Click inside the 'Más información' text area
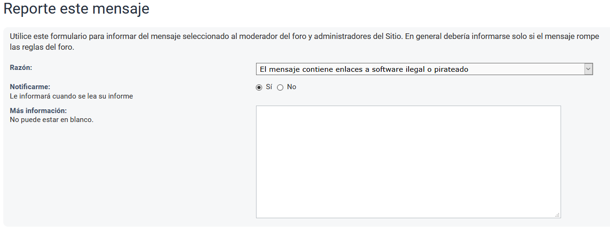Screen dimensions: 610x229 coord(408,161)
